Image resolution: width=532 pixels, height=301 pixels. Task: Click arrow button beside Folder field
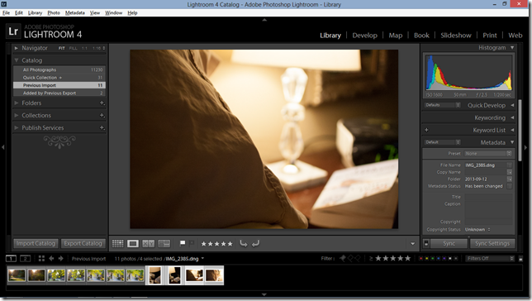coord(509,179)
